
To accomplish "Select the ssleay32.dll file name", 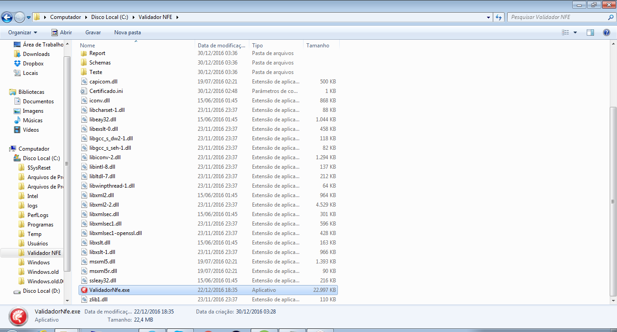I will pyautogui.click(x=103, y=281).
